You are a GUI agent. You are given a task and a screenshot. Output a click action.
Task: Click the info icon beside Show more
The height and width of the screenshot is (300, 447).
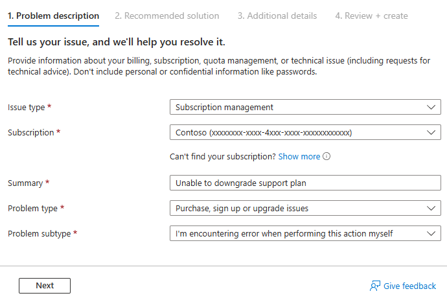tap(327, 157)
